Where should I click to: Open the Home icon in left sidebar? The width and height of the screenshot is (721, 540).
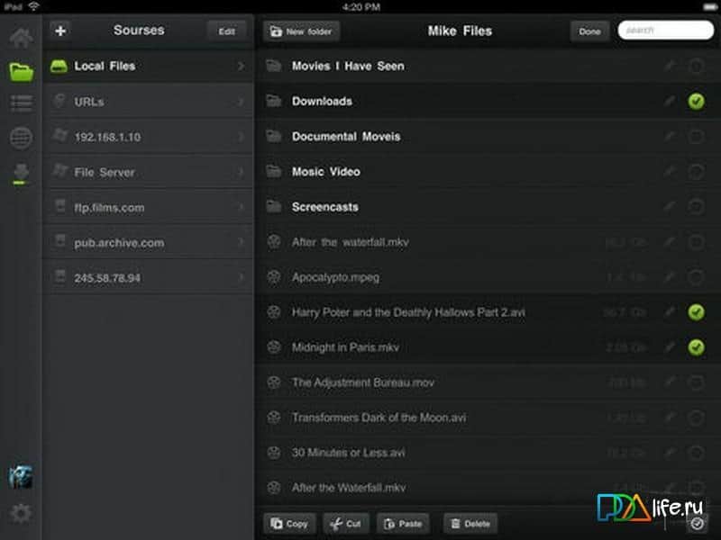[22, 38]
